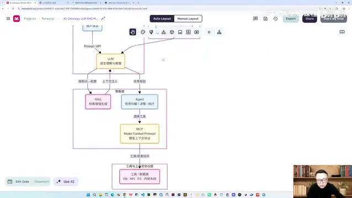Switch to the fourth browser tab

click(x=119, y=3)
